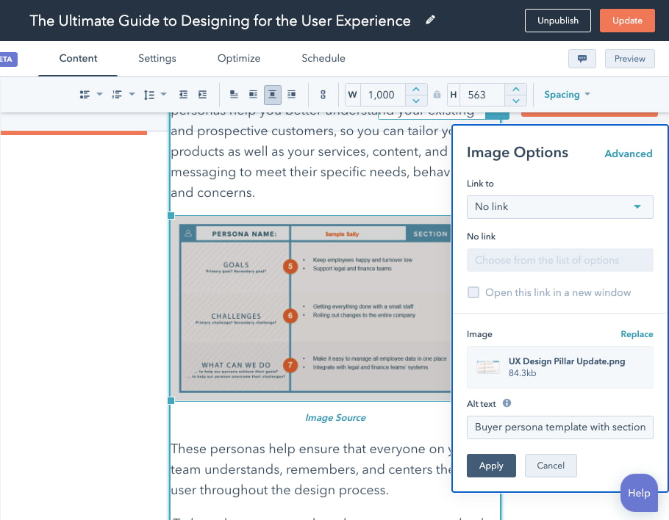
Task: Switch to the Settings tab
Action: [x=157, y=58]
